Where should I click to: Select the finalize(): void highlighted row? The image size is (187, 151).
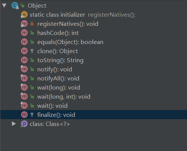(93, 115)
